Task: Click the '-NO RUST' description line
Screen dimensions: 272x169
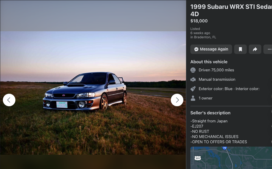Action: tap(200, 132)
